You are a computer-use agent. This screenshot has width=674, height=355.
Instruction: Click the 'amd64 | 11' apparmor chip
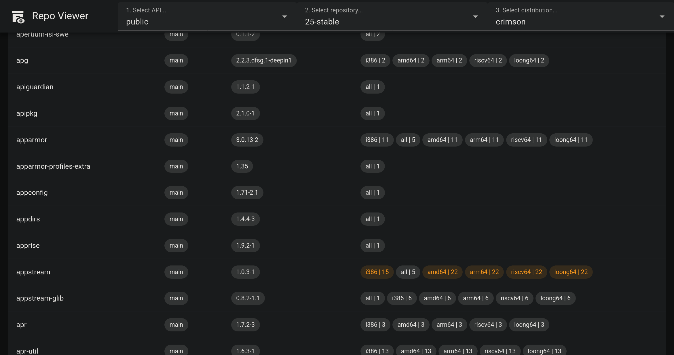pos(442,140)
